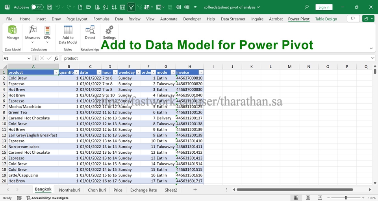
Task: Open the search magnifier in title bar
Action: tap(307, 7)
